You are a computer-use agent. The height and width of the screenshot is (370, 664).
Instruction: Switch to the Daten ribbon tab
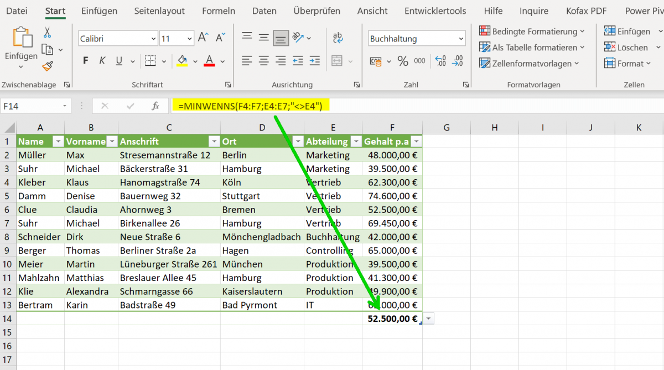point(264,11)
